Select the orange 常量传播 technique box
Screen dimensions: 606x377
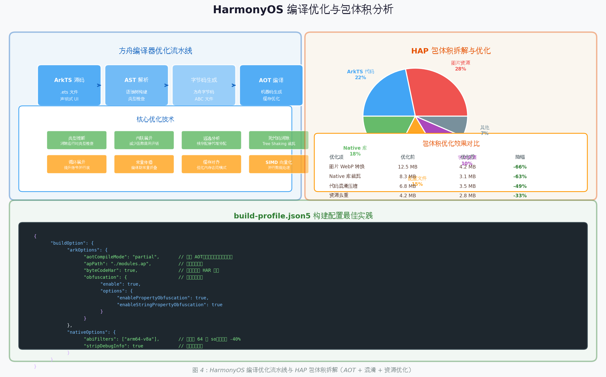click(x=144, y=164)
